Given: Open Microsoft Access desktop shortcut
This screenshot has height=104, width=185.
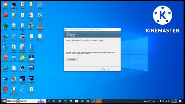Looking at the screenshot, I should point(5,16).
